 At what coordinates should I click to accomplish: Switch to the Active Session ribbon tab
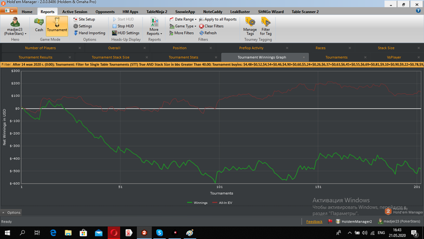(75, 12)
